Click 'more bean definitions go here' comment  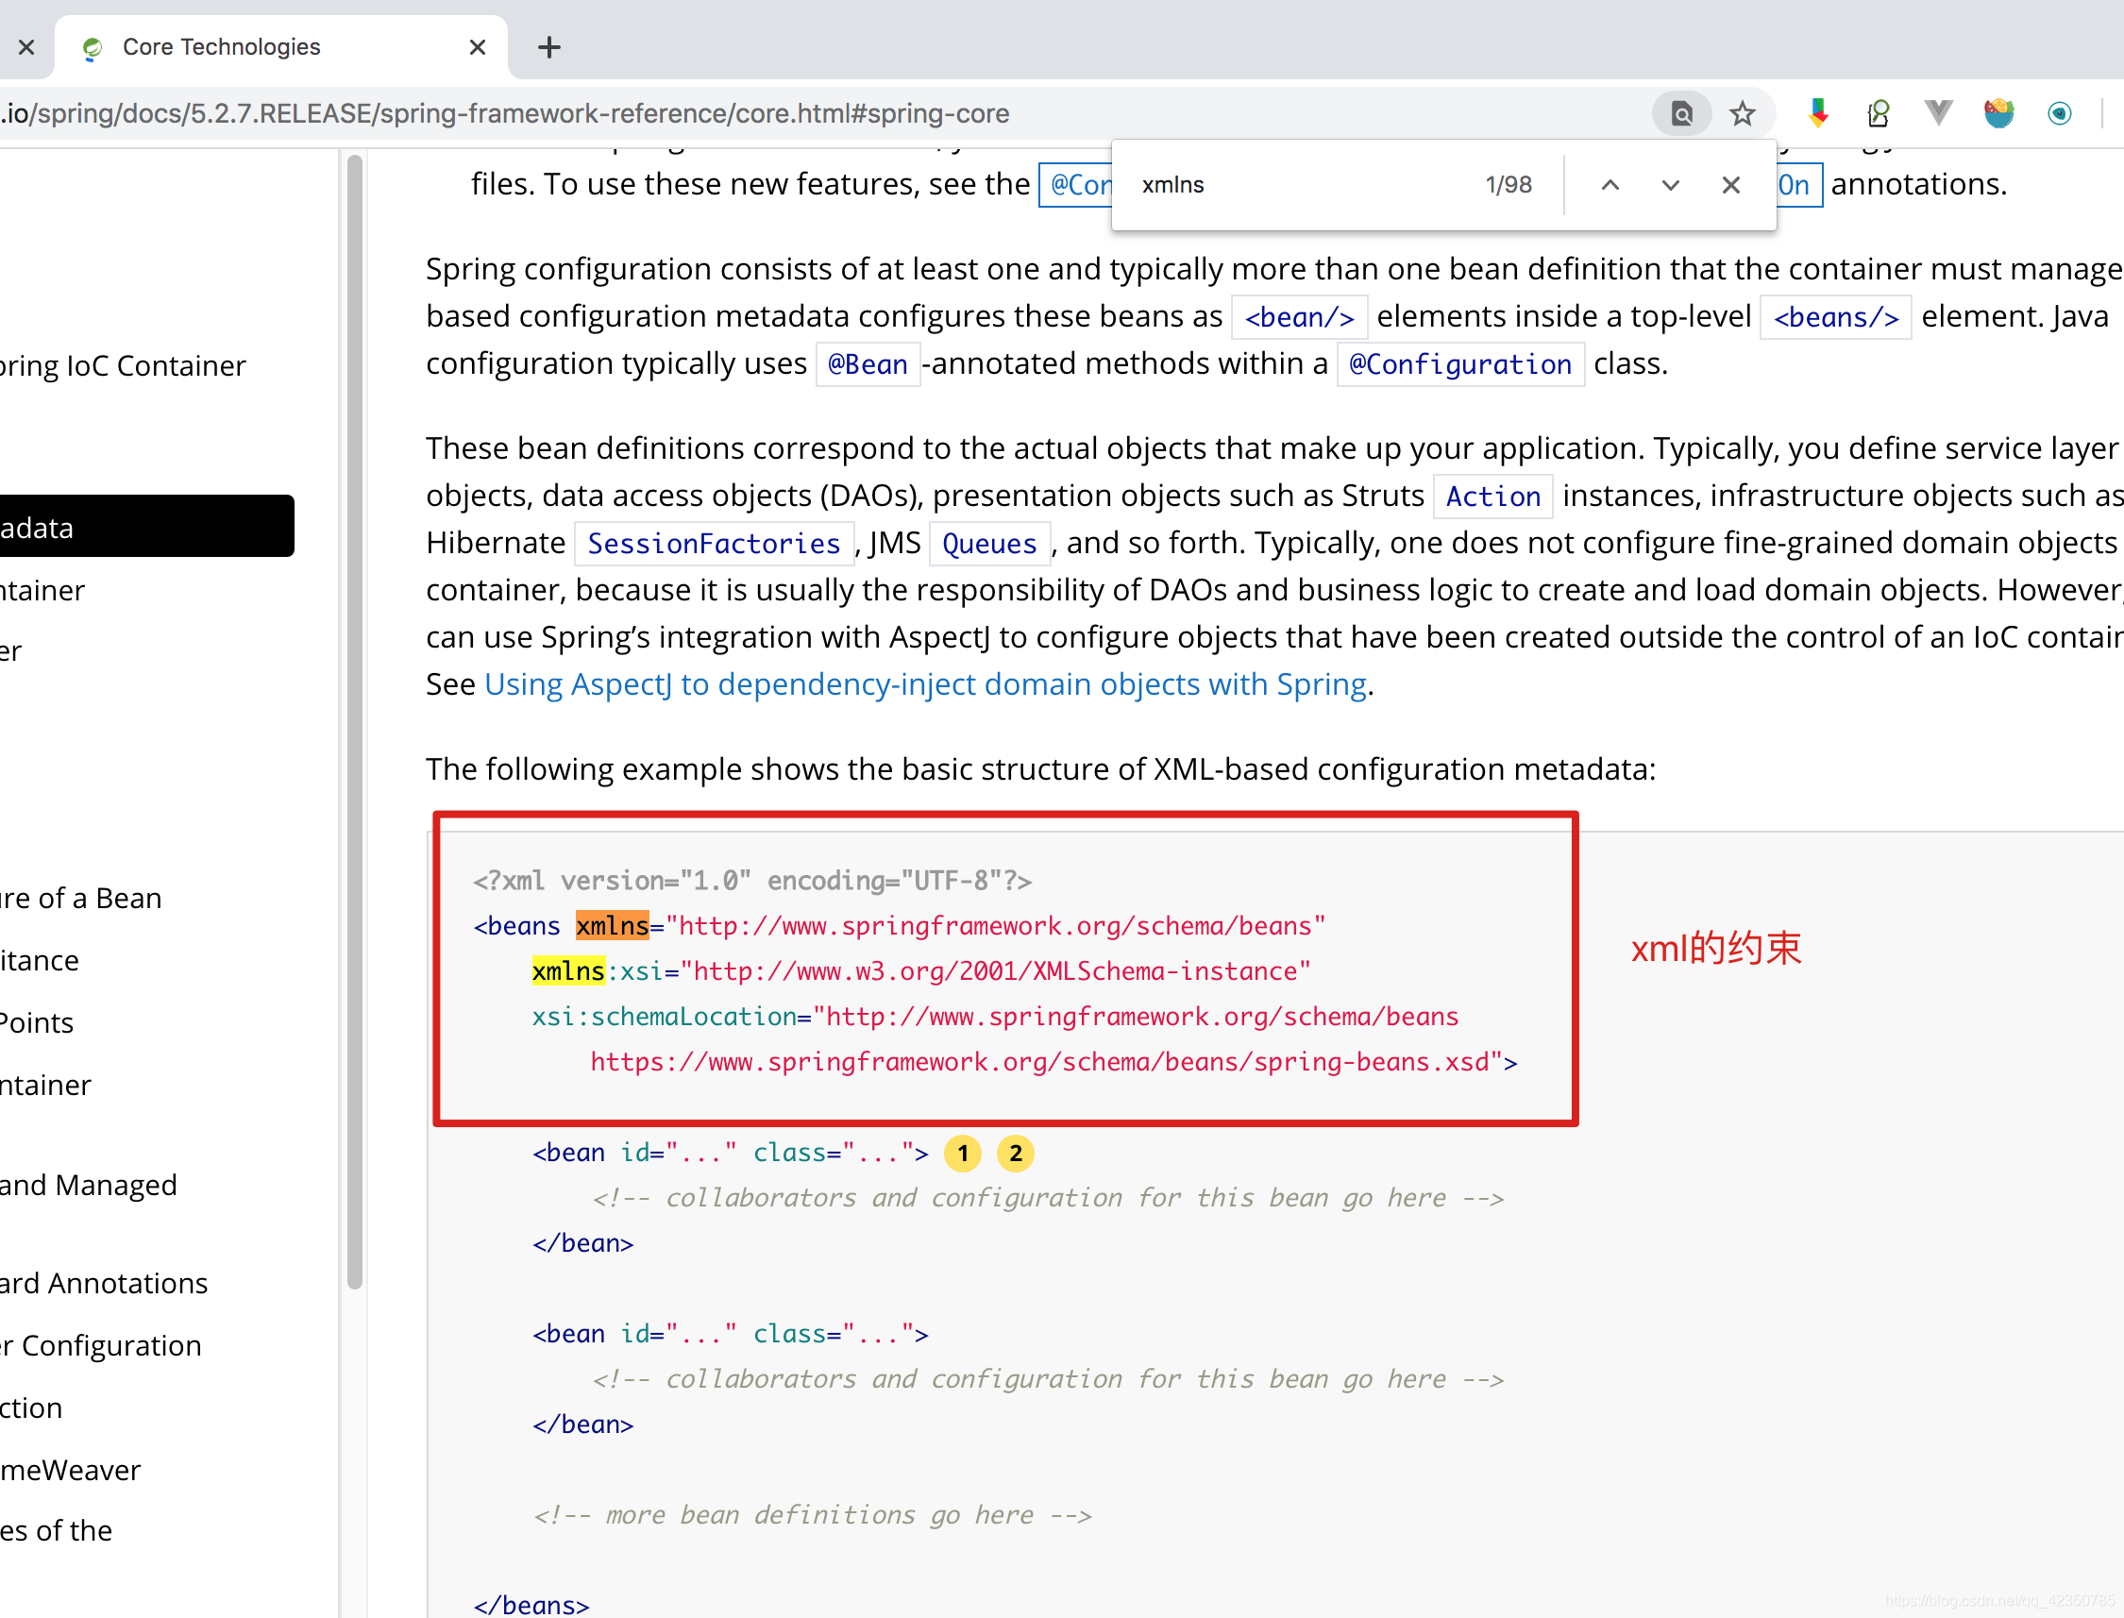812,1515
